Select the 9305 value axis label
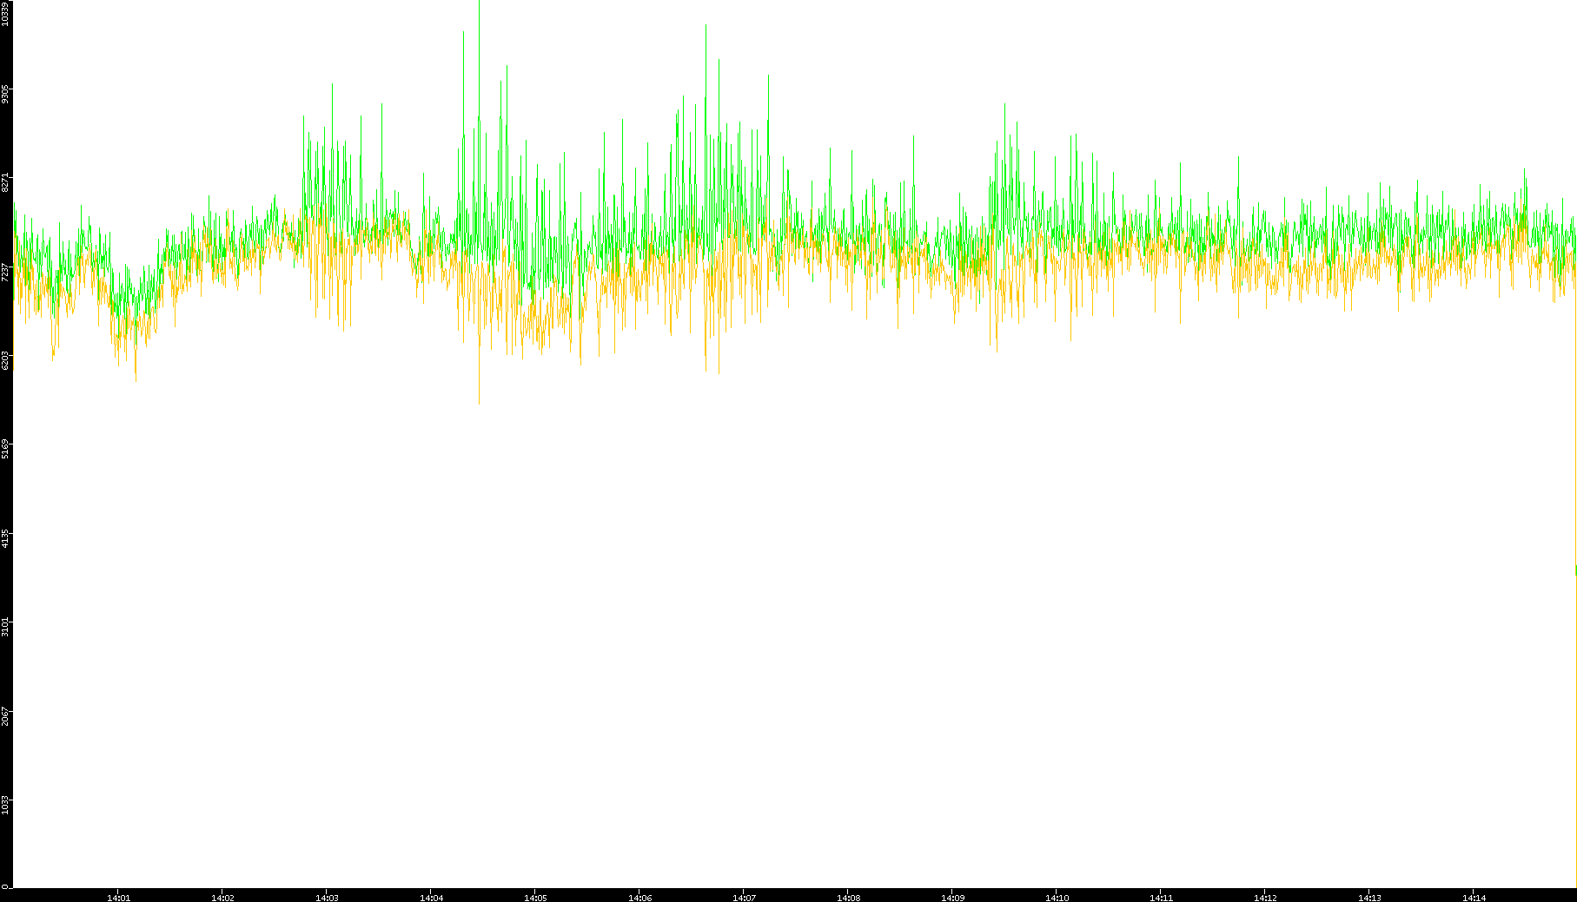Image resolution: width=1577 pixels, height=902 pixels. tap(5, 94)
